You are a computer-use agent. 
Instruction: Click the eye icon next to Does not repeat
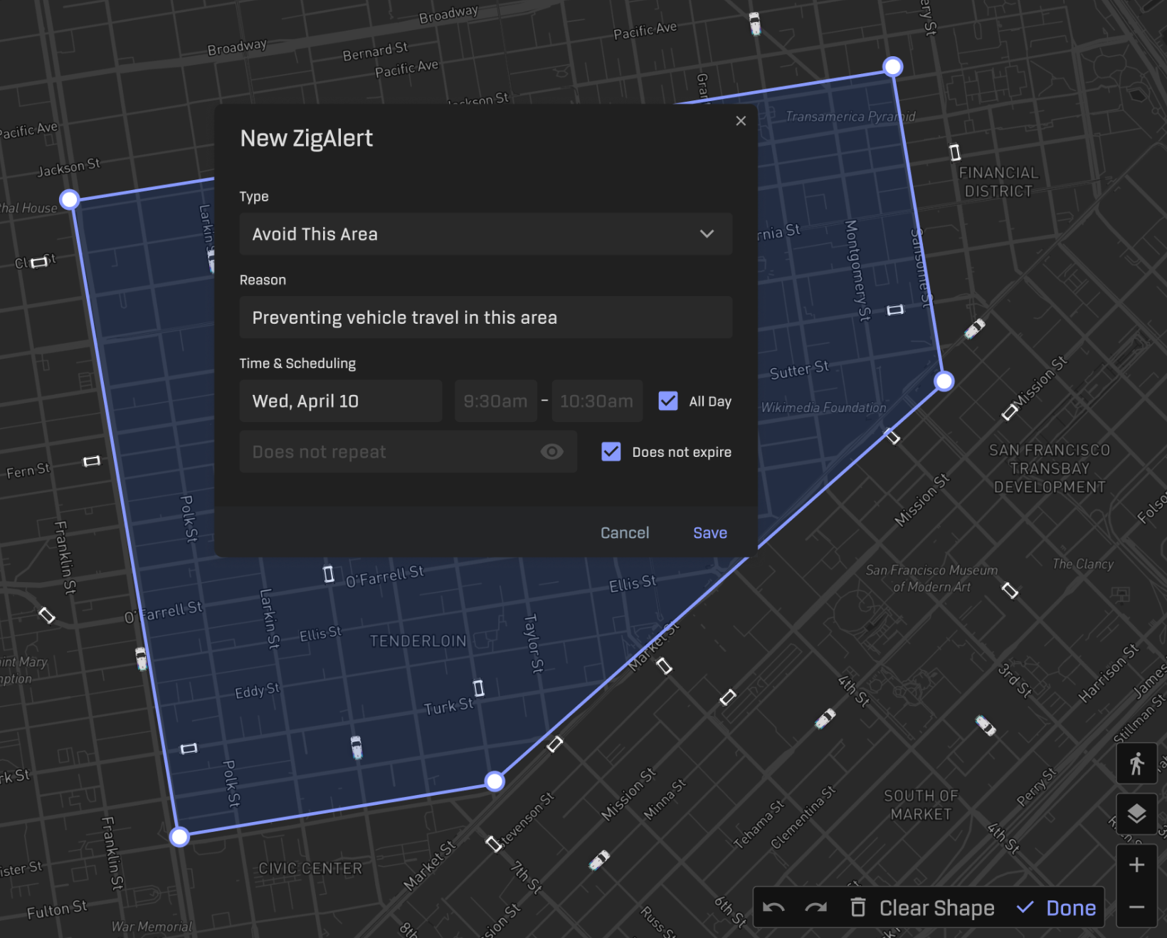coord(552,451)
